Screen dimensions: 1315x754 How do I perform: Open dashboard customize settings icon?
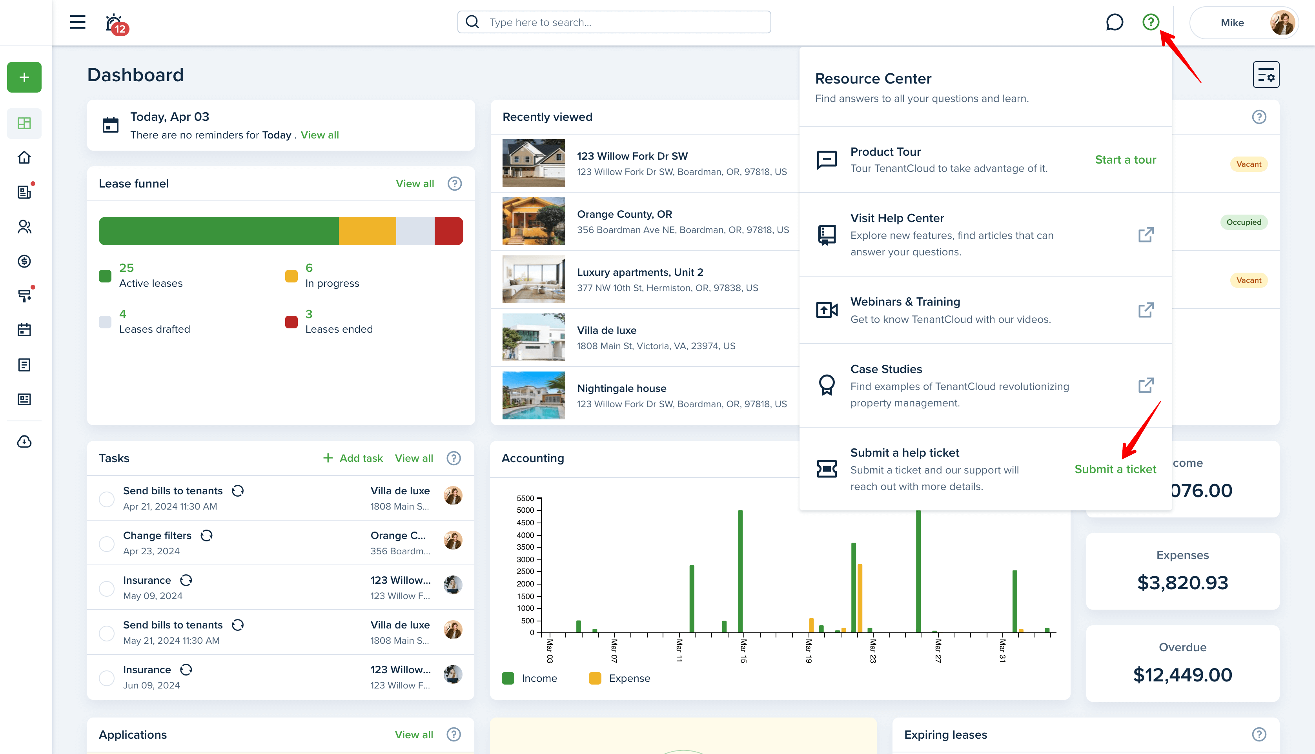[x=1266, y=75]
